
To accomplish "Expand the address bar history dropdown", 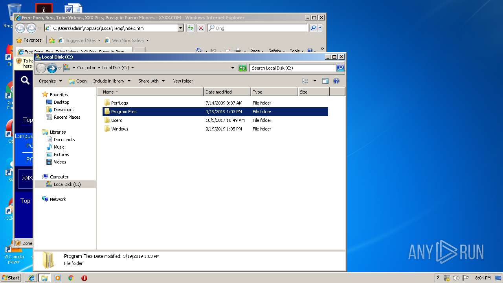I will click(233, 68).
